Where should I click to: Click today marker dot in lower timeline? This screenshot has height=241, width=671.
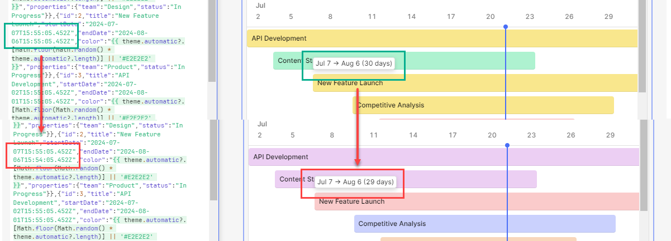507,145
